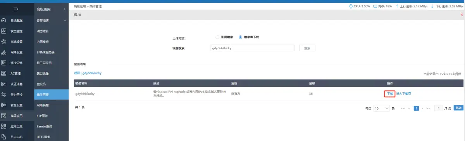Click the 搜索 button
465x141 pixels.
point(307,48)
